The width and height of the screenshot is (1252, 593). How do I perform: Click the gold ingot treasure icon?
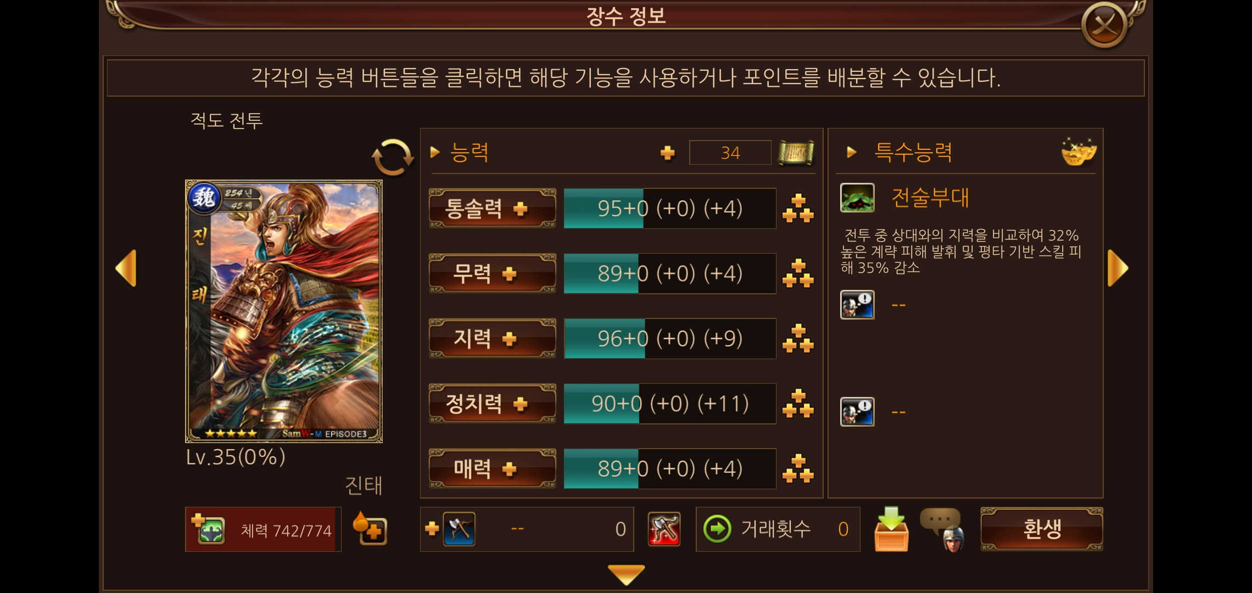point(1078,152)
